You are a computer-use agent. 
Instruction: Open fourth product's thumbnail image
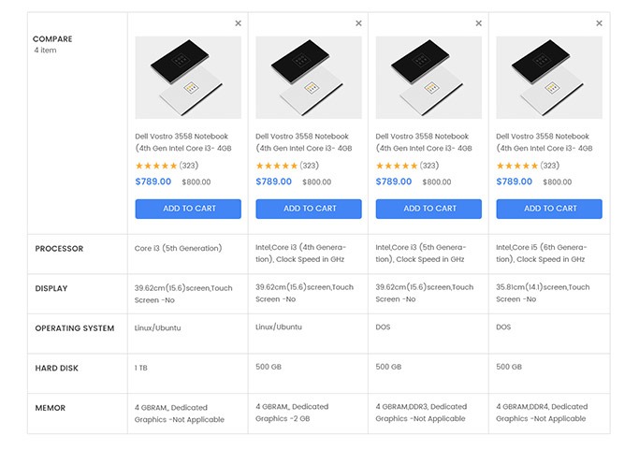[x=549, y=78]
